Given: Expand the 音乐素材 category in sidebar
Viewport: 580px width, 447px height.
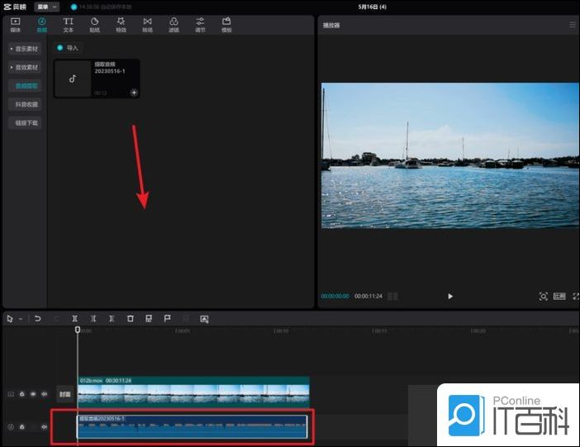Looking at the screenshot, I should pos(24,49).
